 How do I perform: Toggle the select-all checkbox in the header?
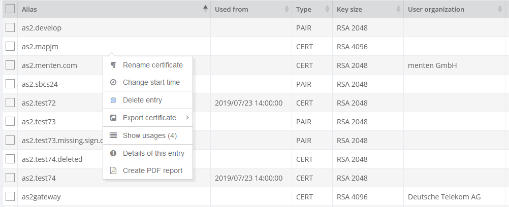pos(10,9)
